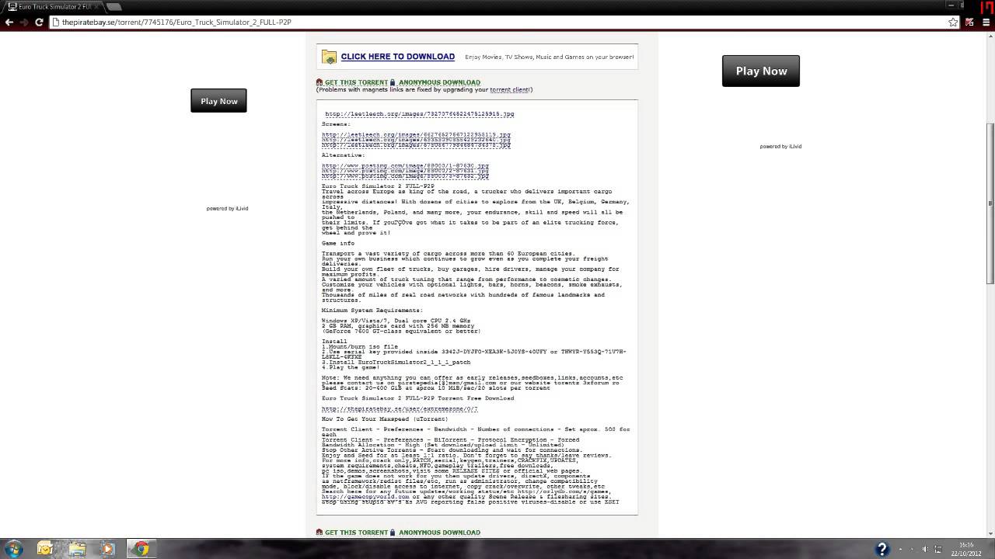The height and width of the screenshot is (559, 995).
Task: Click the powered by iLivid text under the right ad
Action: click(x=780, y=147)
